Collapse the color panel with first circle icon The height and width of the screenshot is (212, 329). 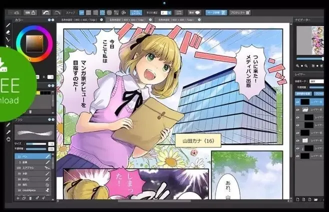tap(49, 20)
